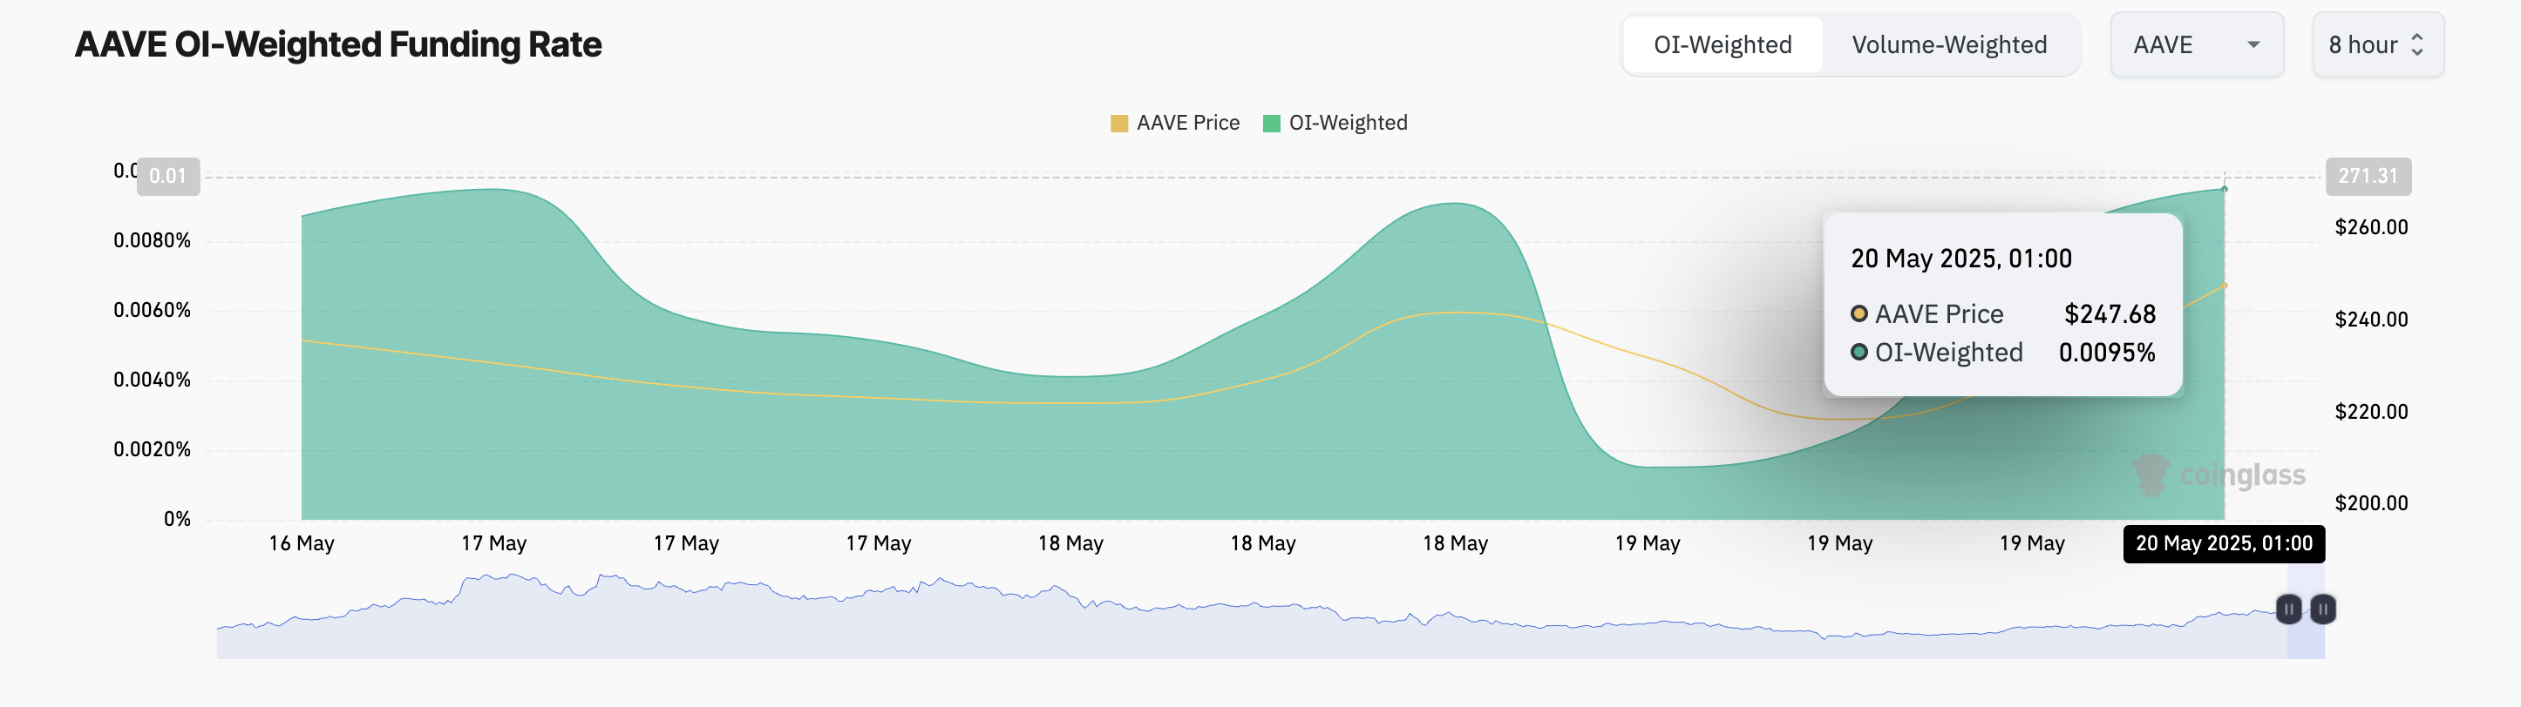The width and height of the screenshot is (2521, 707).
Task: Select the right timeline brush handle
Action: click(2323, 609)
